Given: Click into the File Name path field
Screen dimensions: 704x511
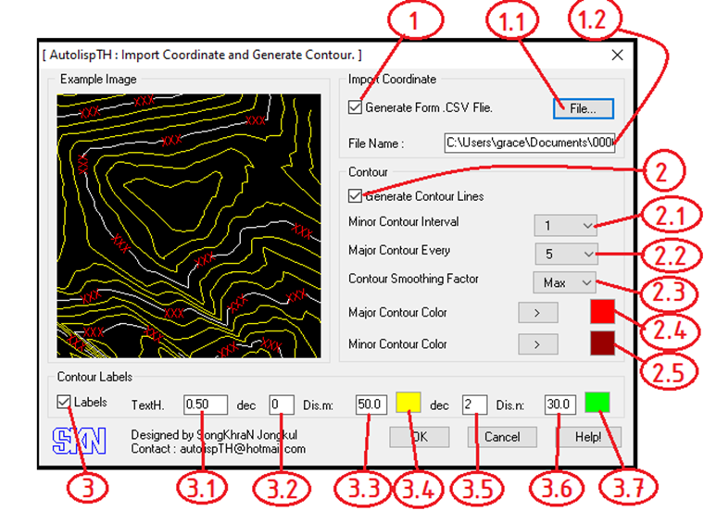Looking at the screenshot, I should point(529,143).
